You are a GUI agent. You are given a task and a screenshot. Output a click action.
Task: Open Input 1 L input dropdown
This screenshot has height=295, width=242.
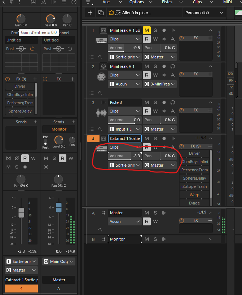point(124,129)
